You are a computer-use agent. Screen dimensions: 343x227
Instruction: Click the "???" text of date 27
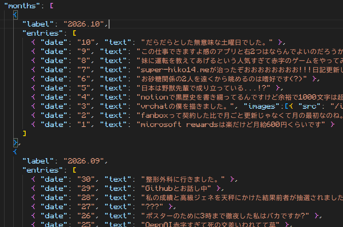coord(152,207)
